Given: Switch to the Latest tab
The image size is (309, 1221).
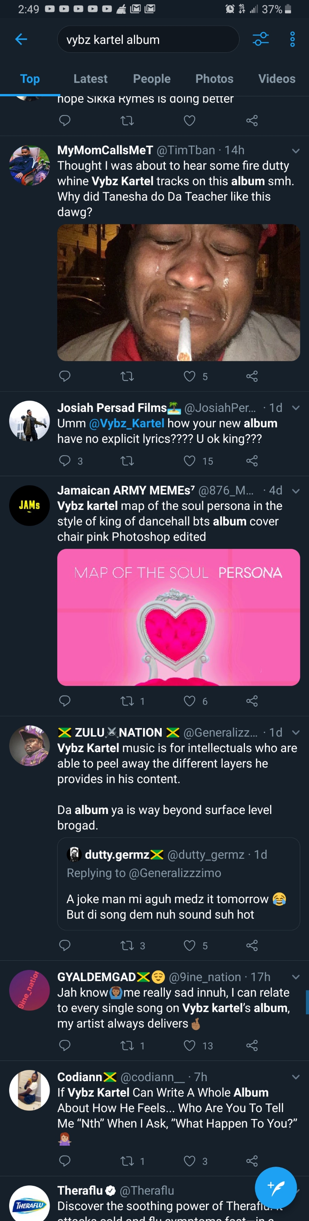Looking at the screenshot, I should point(90,79).
